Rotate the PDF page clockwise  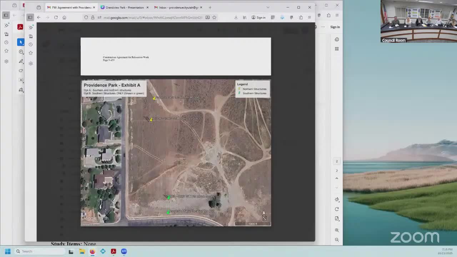click(337, 209)
